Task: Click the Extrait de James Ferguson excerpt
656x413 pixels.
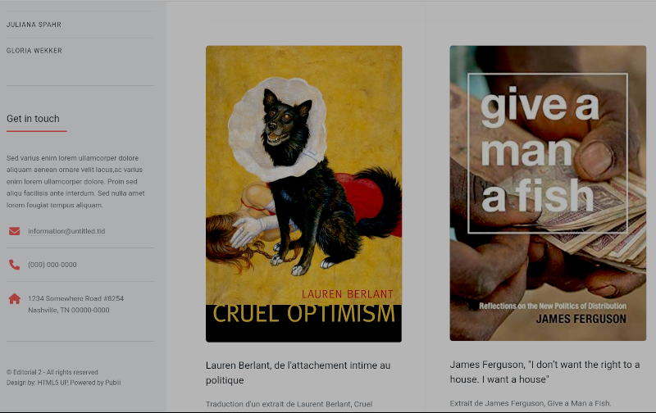Action: (531, 403)
